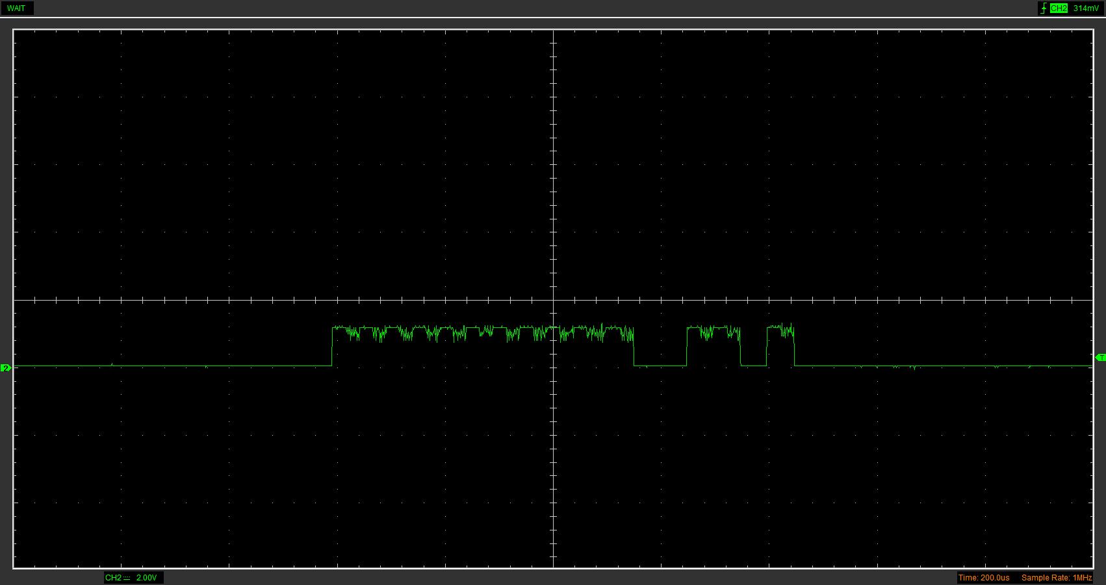1106x585 pixels.
Task: Open the Time 200.0us timebase setting
Action: point(984,578)
